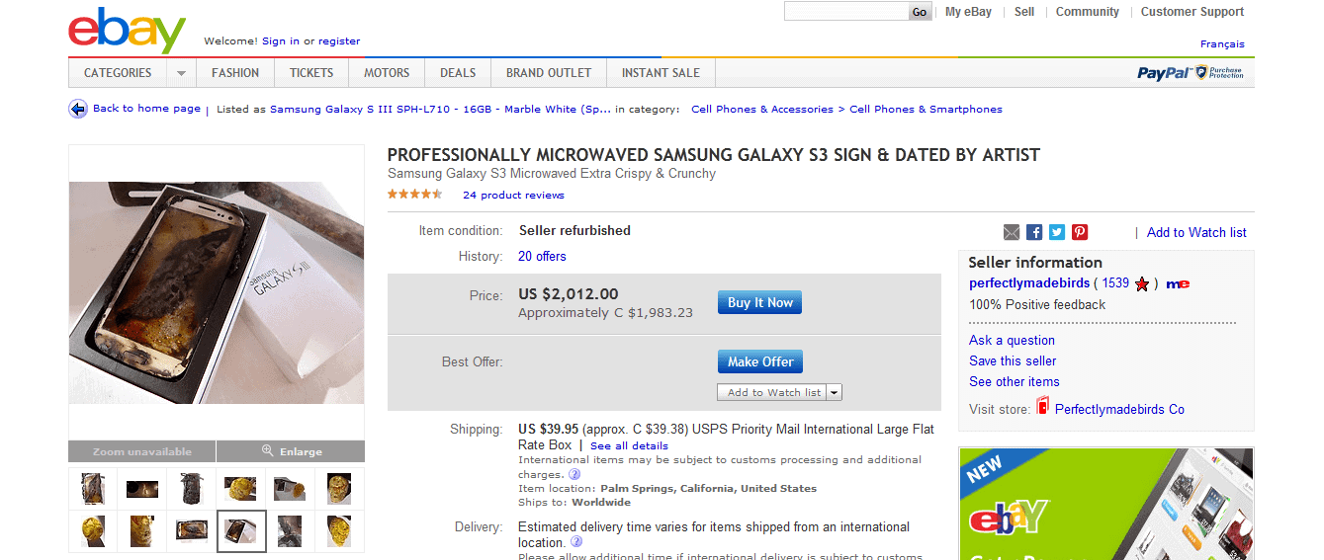Open the Fashion menu item
This screenshot has width=1324, height=560.
click(x=235, y=73)
